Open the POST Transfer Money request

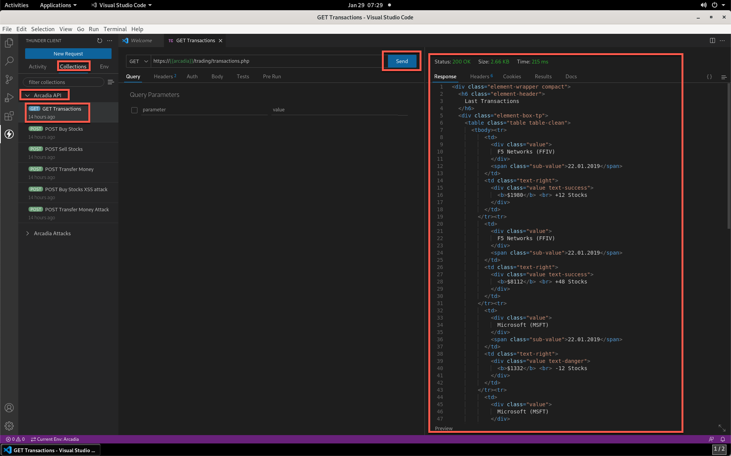69,173
